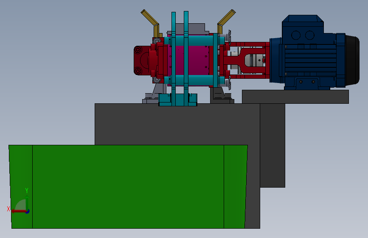
Task: Click the red X axis arrow
Action: [18, 211]
